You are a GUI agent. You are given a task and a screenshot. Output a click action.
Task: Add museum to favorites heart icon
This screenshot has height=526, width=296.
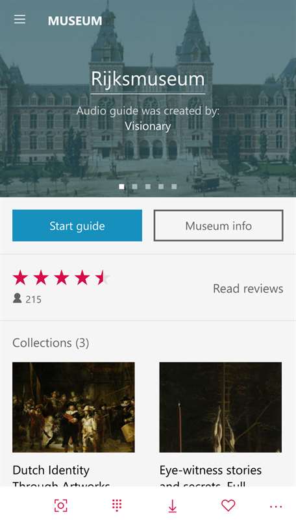pyautogui.click(x=228, y=505)
